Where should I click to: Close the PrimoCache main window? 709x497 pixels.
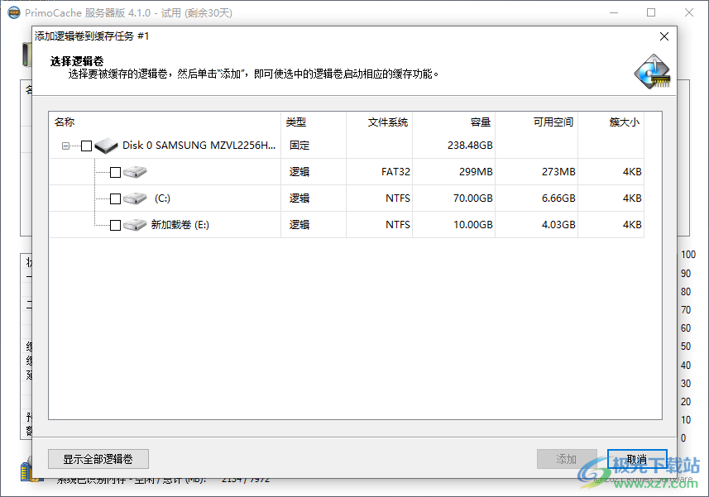688,12
